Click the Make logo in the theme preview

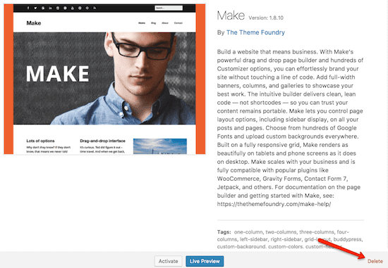34,23
